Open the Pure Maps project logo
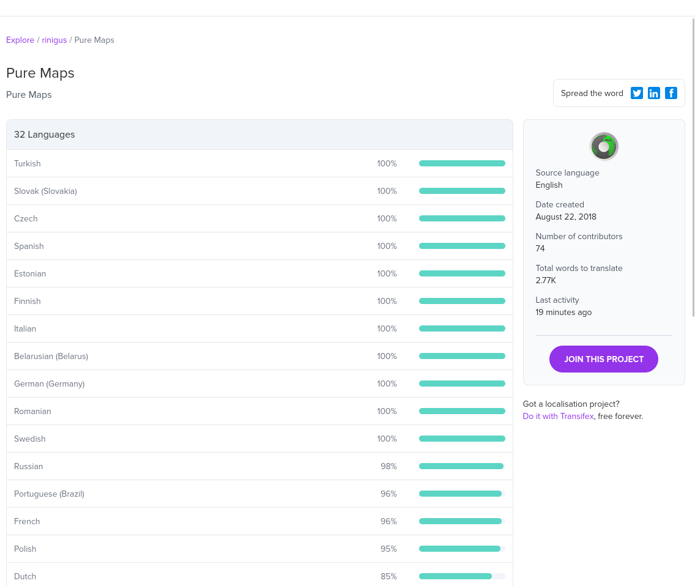This screenshot has height=586, width=695. tap(604, 146)
